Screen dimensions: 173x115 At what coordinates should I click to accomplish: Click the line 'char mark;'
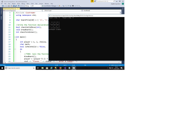25,44
